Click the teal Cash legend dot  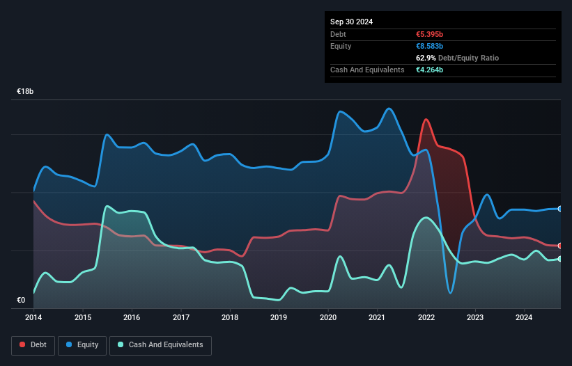121,344
